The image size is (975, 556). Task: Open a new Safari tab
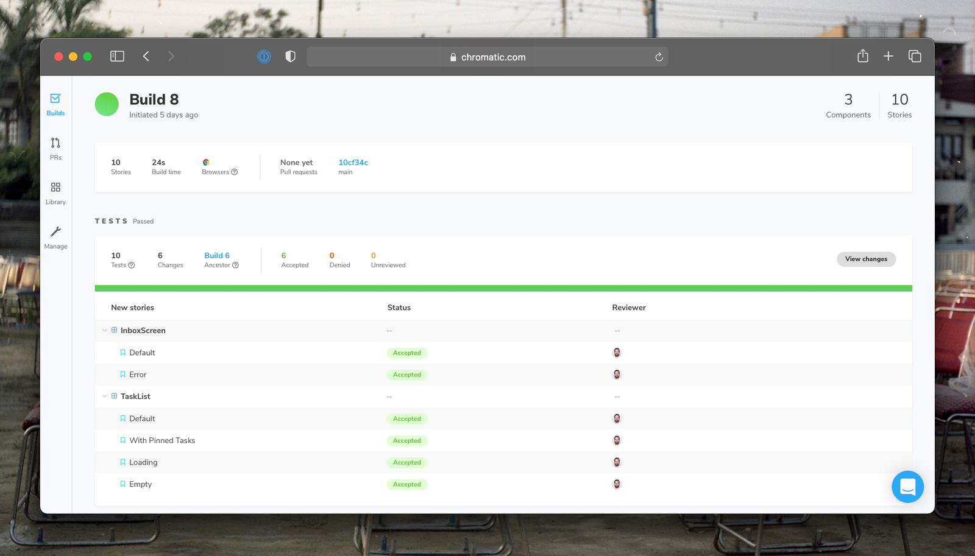888,57
